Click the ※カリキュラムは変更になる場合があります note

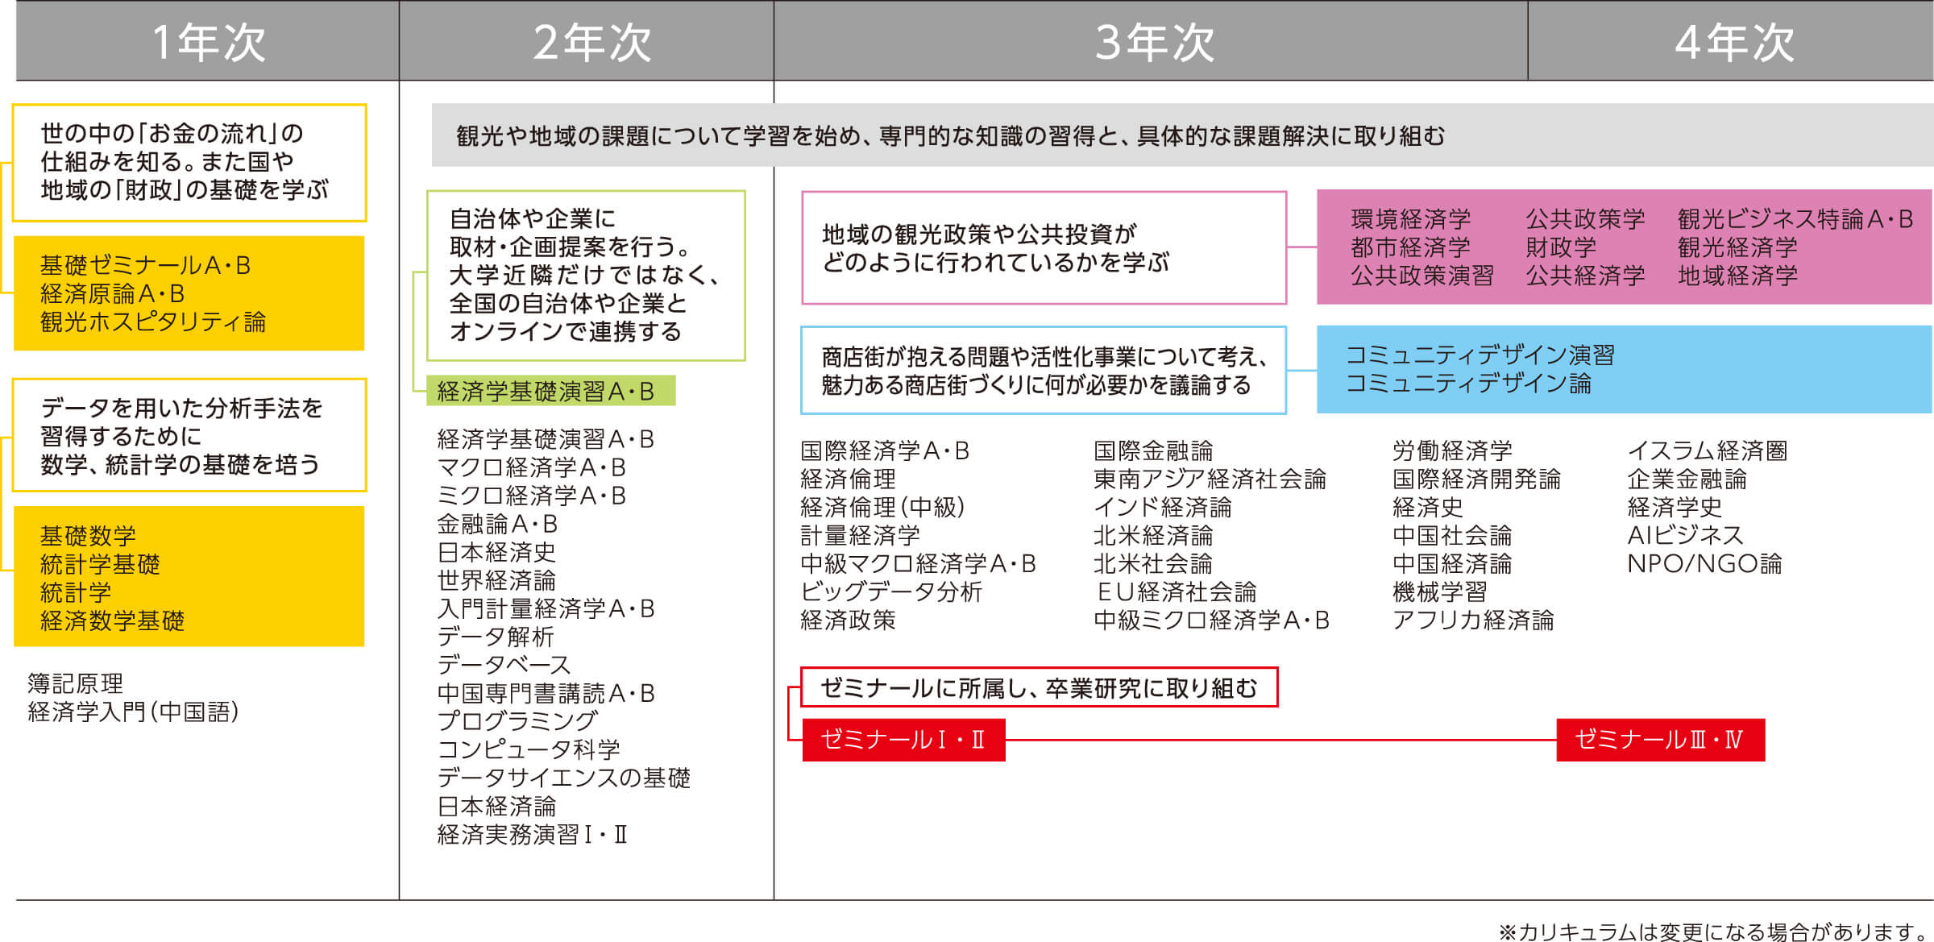pyautogui.click(x=1714, y=932)
